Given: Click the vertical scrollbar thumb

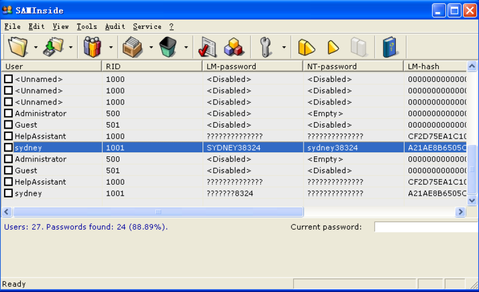Looking at the screenshot, I should pyautogui.click(x=472, y=169).
